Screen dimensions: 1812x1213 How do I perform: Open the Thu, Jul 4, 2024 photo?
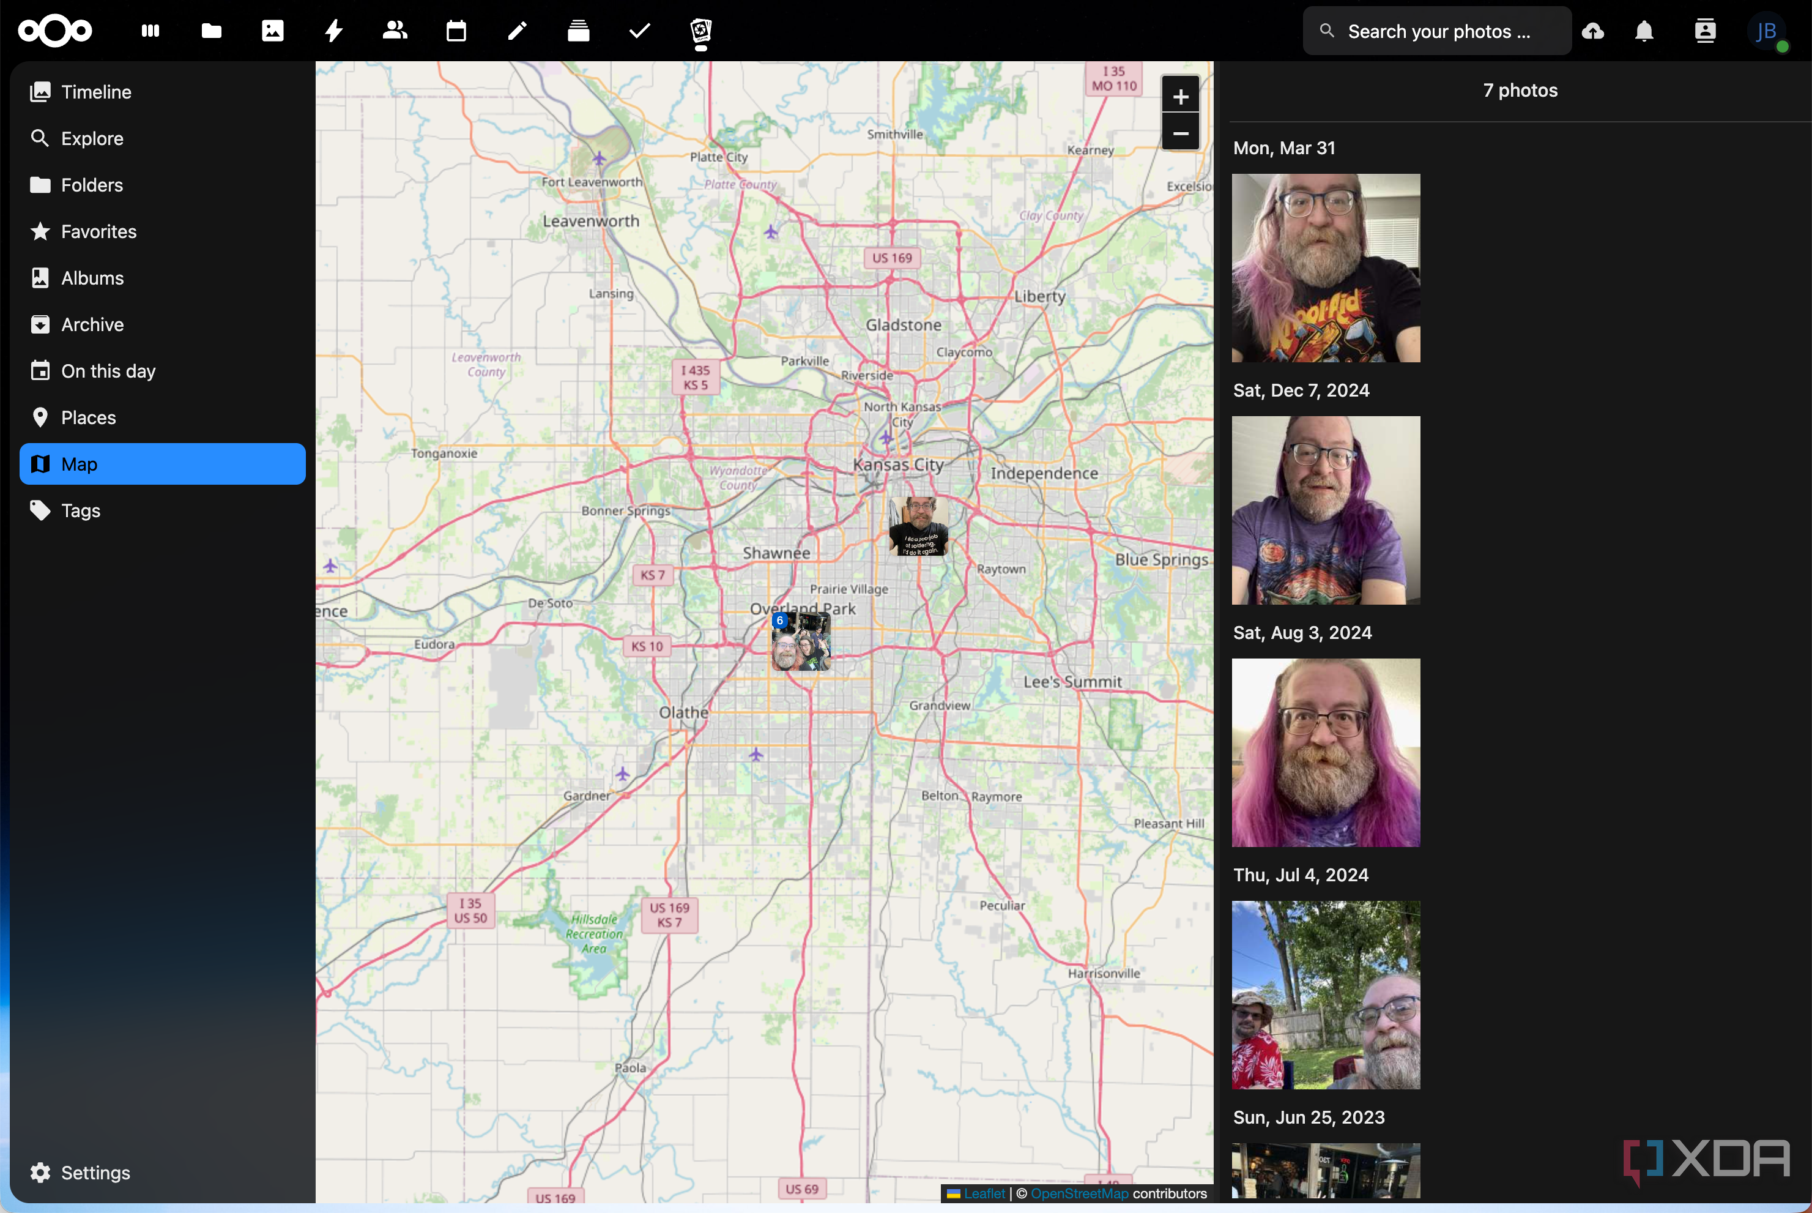(x=1326, y=995)
